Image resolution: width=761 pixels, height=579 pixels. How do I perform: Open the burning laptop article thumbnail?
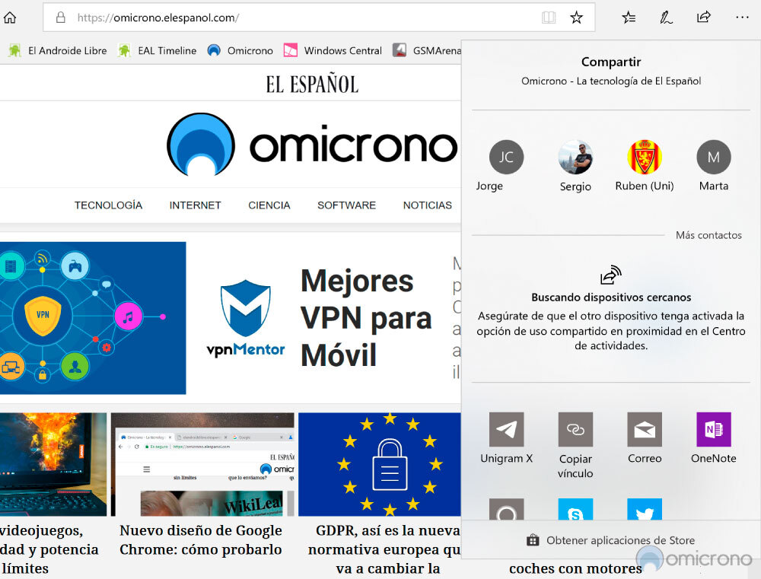pyautogui.click(x=53, y=464)
